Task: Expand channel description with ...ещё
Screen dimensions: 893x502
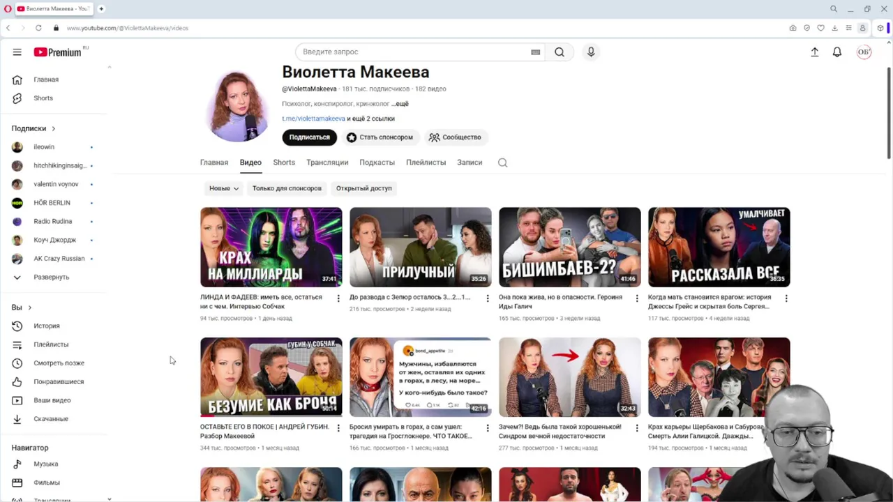Action: [x=400, y=104]
